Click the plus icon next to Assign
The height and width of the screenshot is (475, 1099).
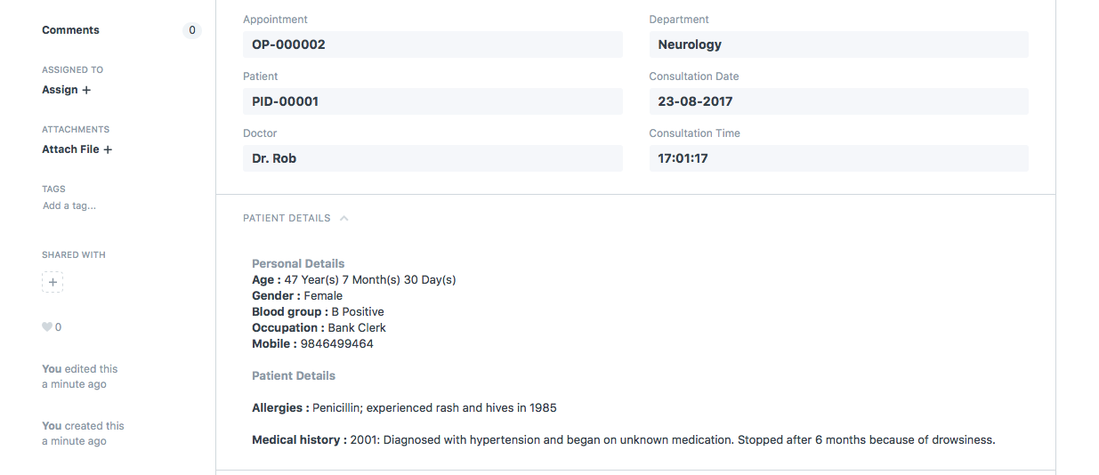86,90
